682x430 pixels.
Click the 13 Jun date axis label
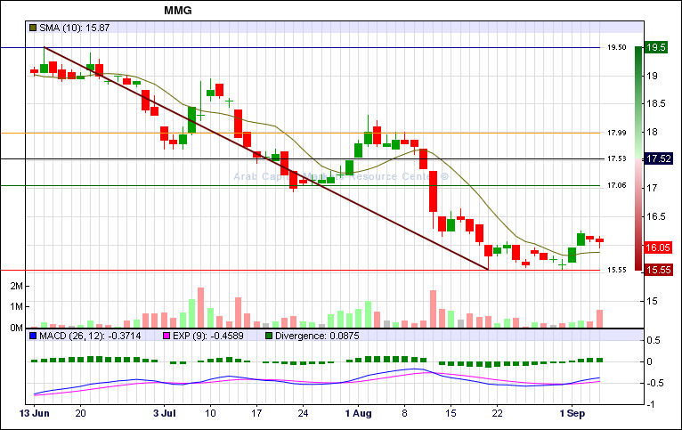click(35, 413)
